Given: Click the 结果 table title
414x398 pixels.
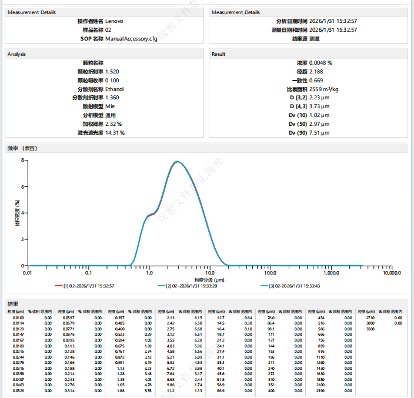Looking at the screenshot, I should (13, 303).
